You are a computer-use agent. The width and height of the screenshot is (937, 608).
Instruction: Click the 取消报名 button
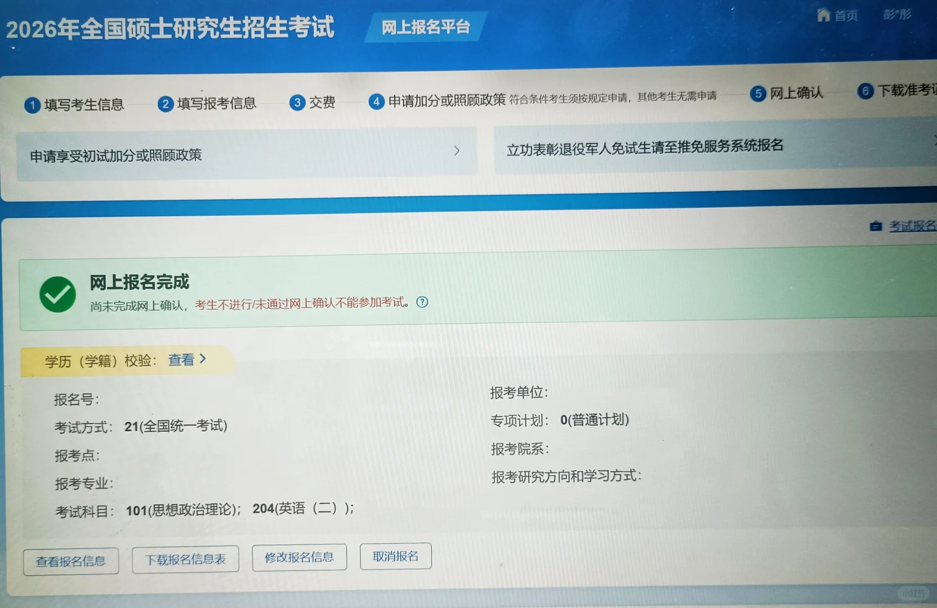click(x=395, y=556)
